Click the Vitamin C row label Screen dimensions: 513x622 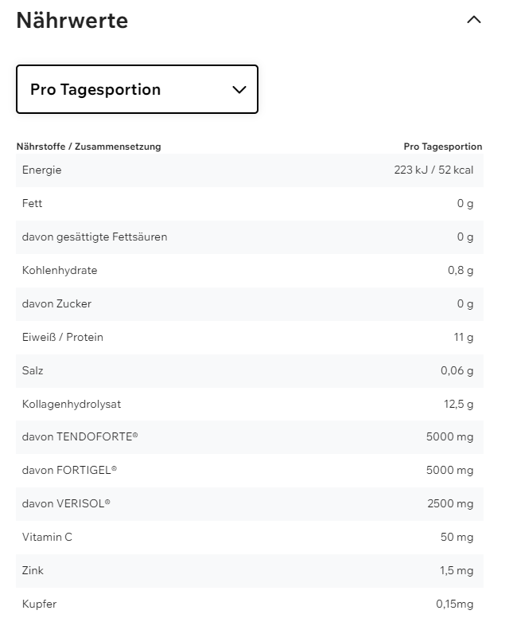tap(47, 537)
